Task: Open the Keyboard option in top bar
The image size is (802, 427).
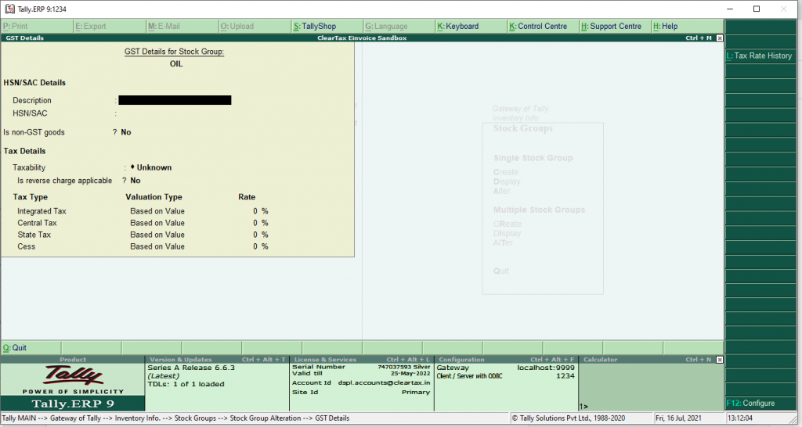Action: pyautogui.click(x=471, y=26)
